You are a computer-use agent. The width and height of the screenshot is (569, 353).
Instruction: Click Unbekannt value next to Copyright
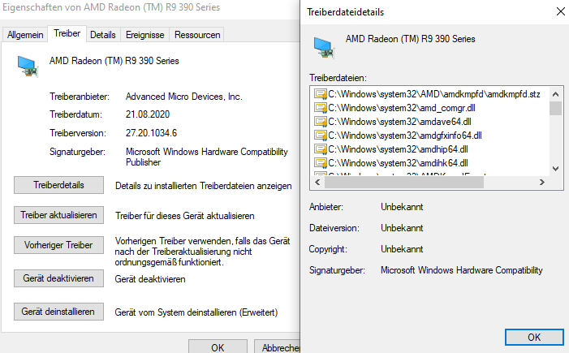click(x=402, y=249)
